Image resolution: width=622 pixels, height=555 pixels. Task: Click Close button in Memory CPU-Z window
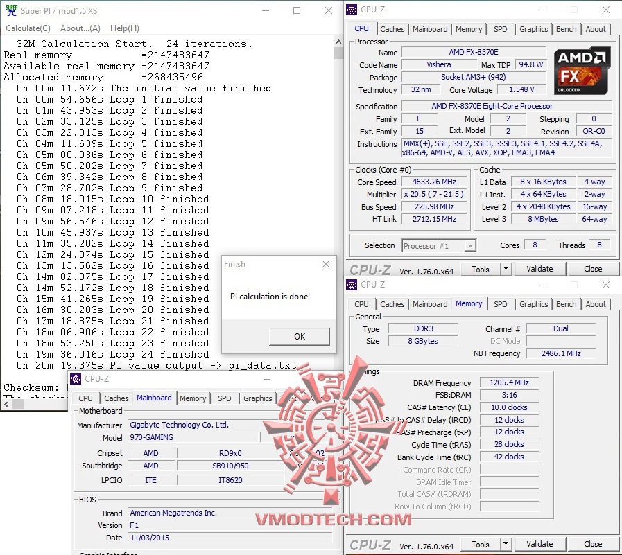(x=593, y=544)
